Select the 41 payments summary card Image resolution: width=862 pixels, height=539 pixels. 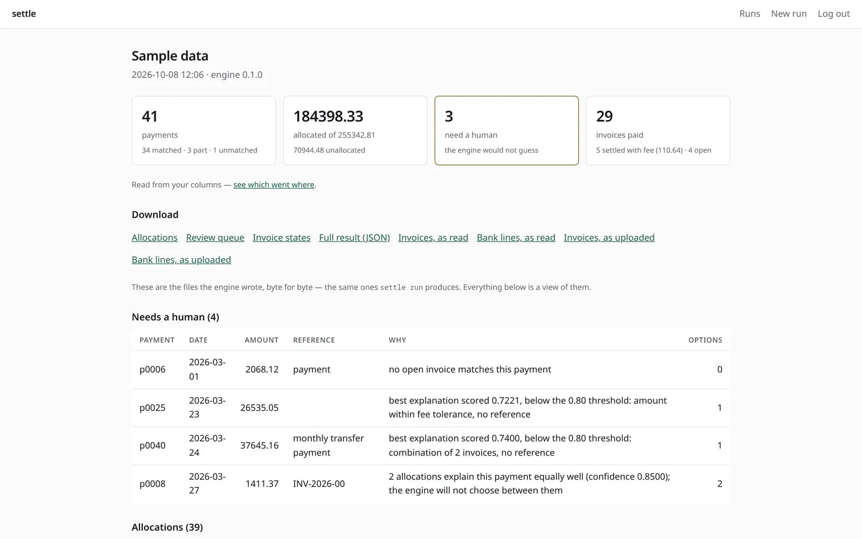tap(204, 130)
